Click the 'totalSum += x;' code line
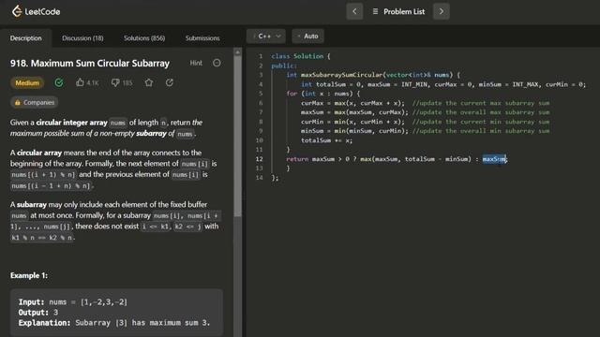 [x=327, y=140]
